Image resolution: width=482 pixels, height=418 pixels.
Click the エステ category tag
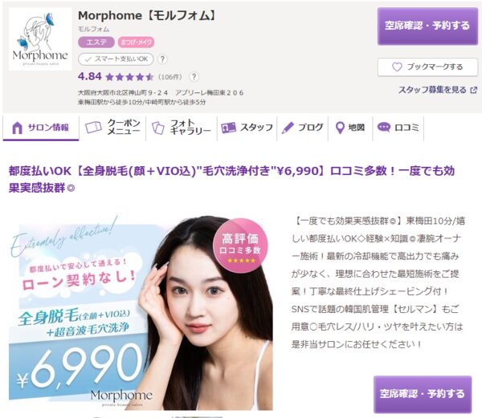point(96,42)
